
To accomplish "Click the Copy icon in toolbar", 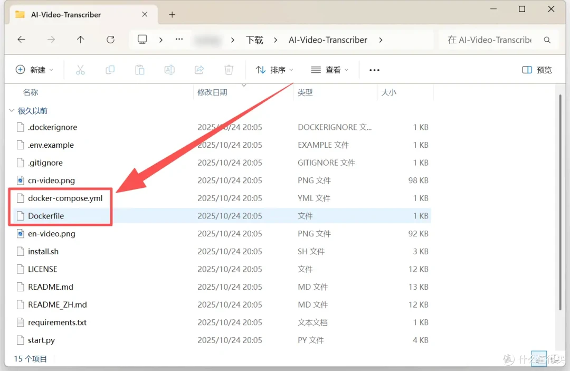I will click(110, 70).
